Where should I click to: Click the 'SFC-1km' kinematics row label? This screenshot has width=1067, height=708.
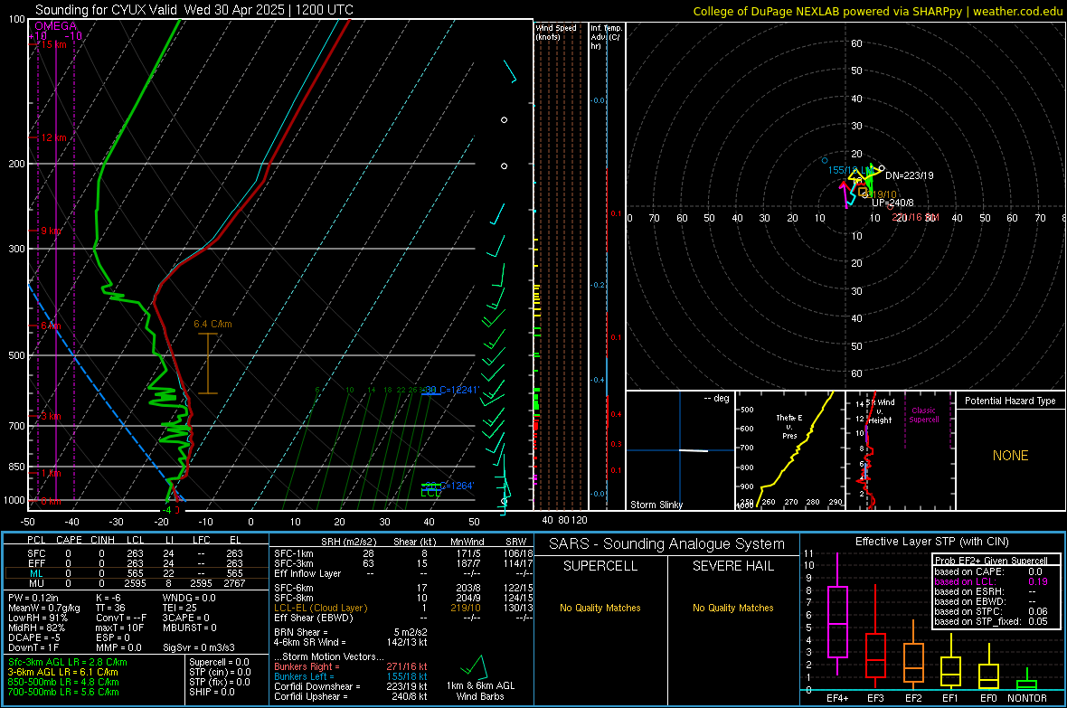click(x=293, y=553)
